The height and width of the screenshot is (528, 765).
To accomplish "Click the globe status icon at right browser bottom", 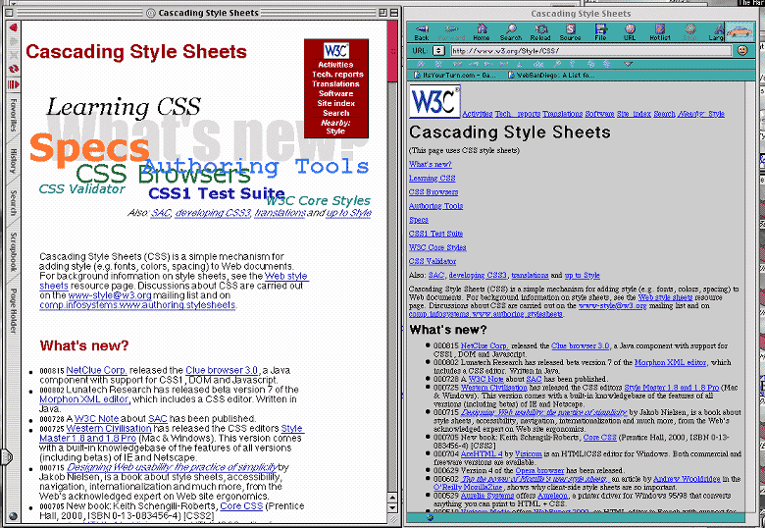I will point(430,518).
